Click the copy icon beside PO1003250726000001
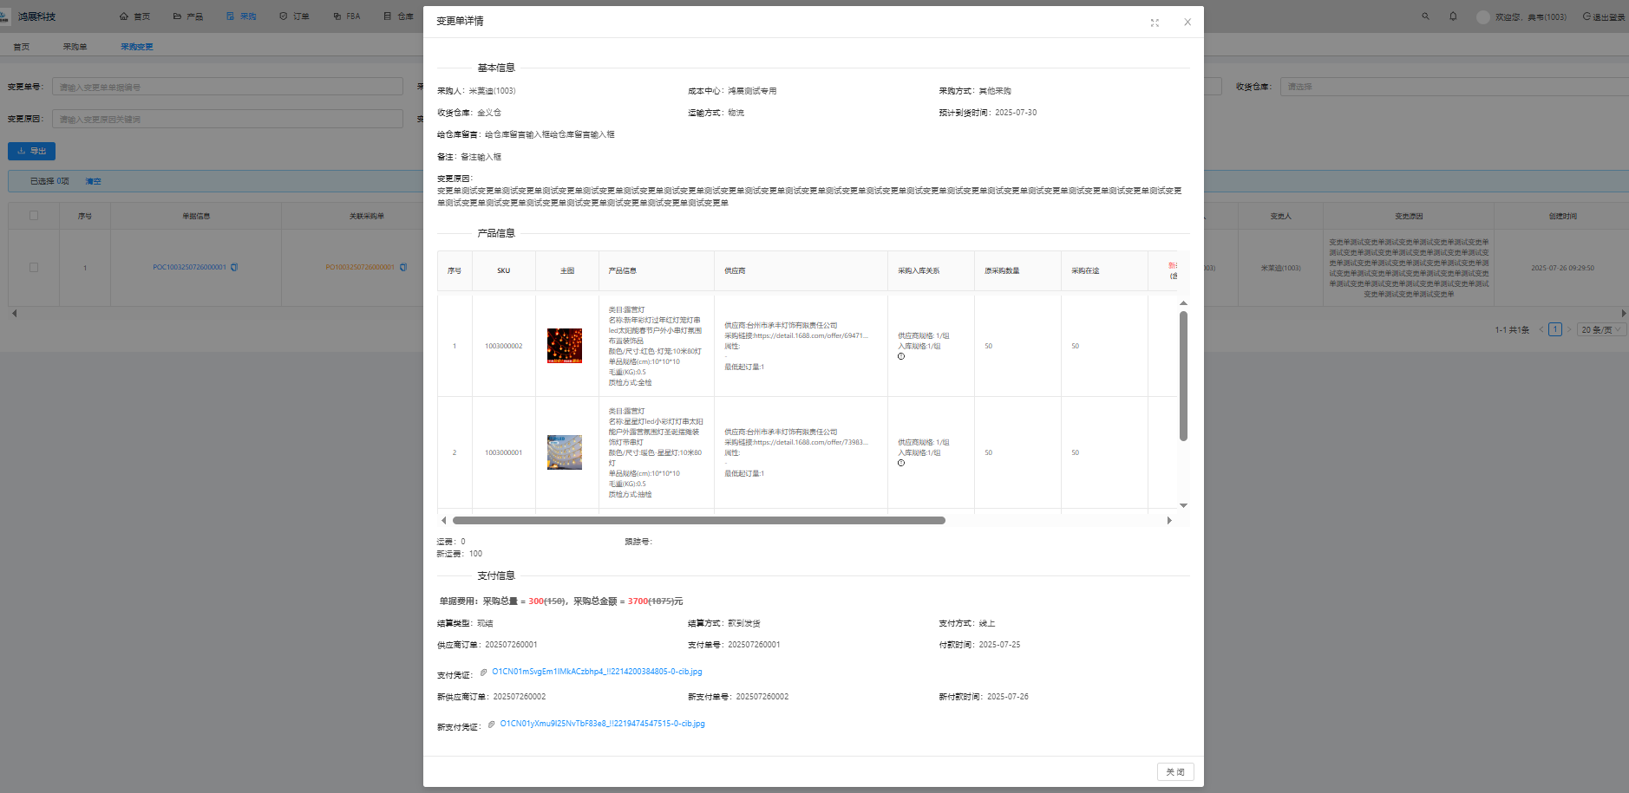 click(402, 267)
